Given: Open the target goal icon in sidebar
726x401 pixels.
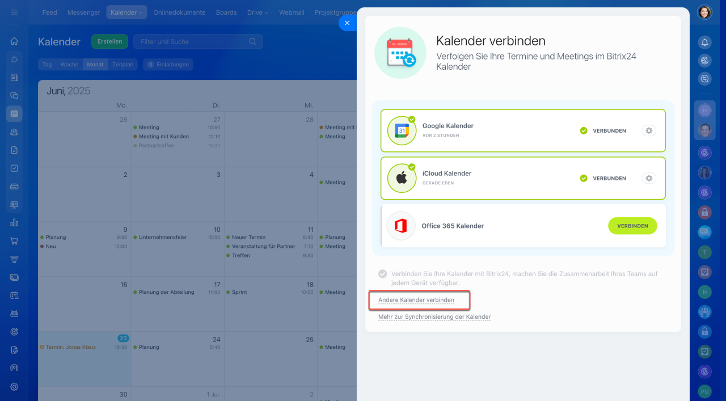Looking at the screenshot, I should coord(14,331).
